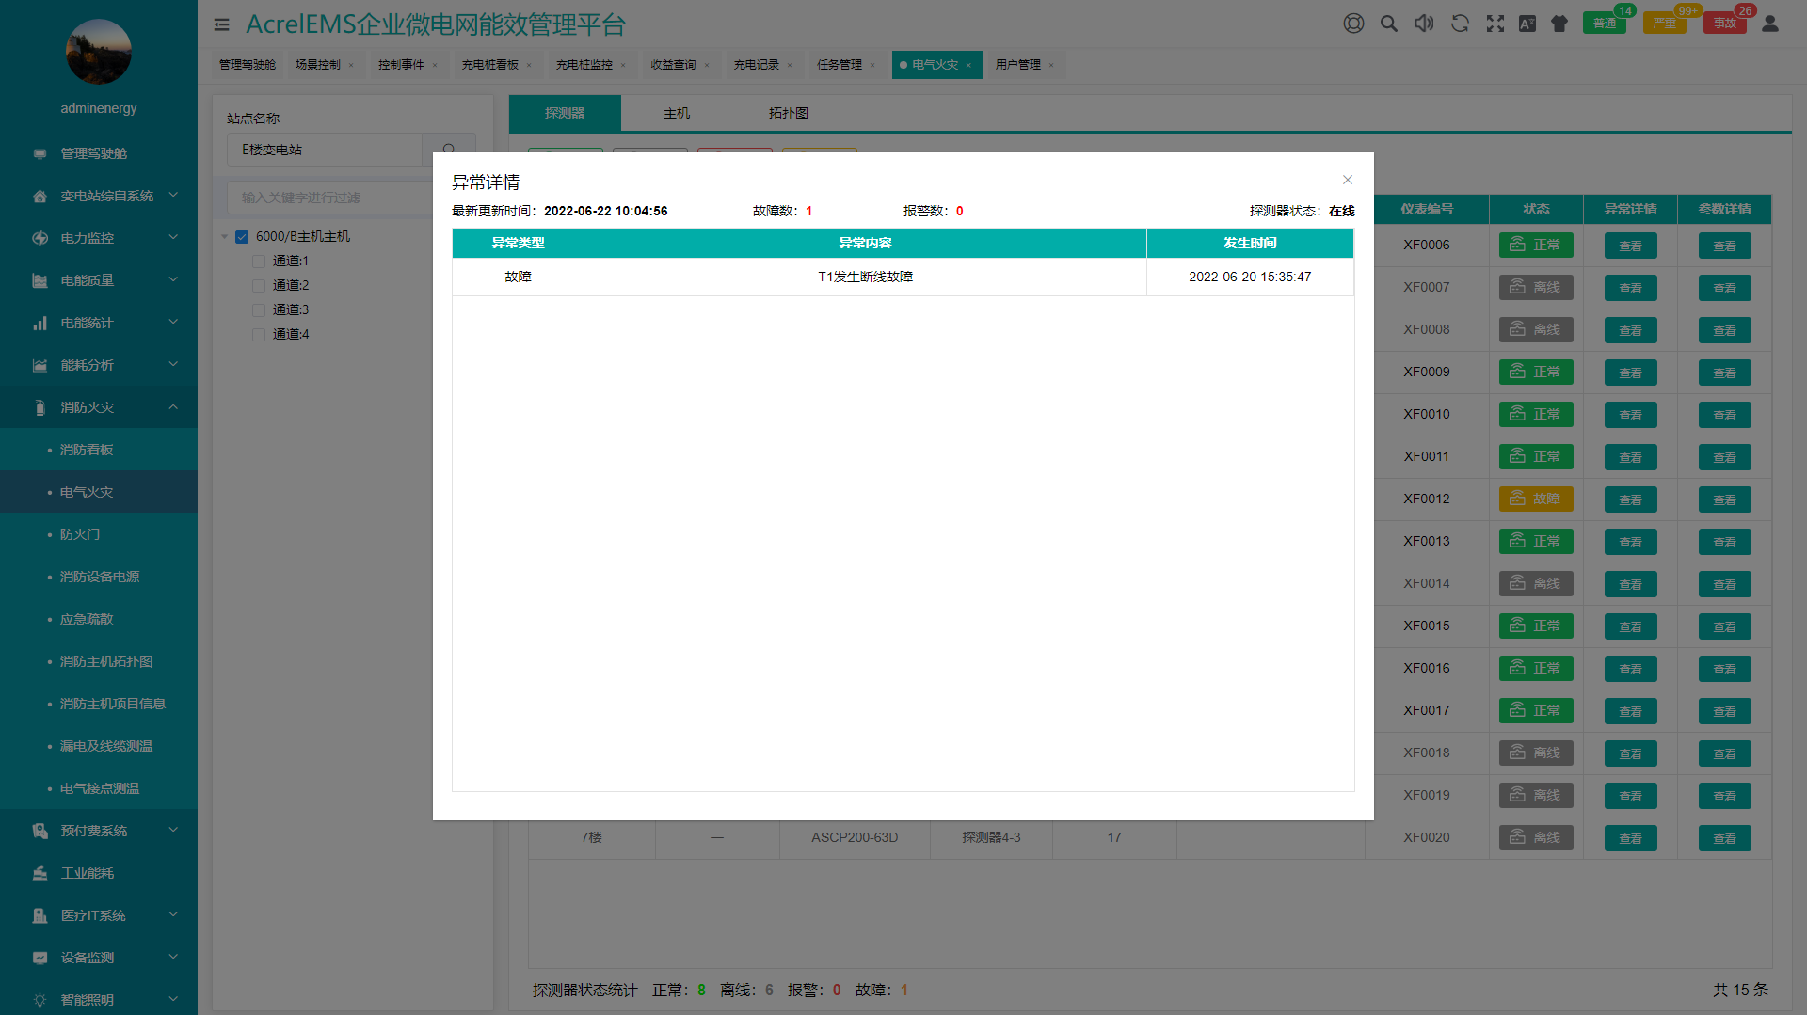The height and width of the screenshot is (1015, 1807).
Task: Open the user profile icon
Action: point(1769,24)
